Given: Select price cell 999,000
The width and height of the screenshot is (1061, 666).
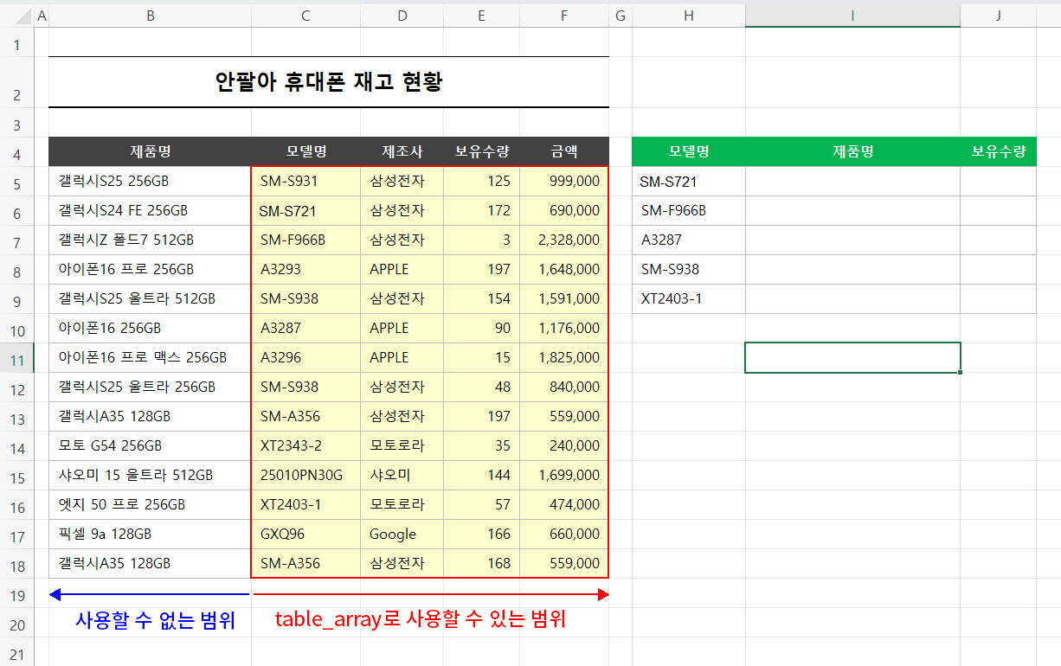Looking at the screenshot, I should point(564,182).
